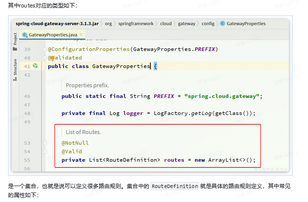This screenshot has width=308, height=202.
Task: Click the spring-cloud-gateway-server-3.1.3.jar breadcrumb
Action: tap(57, 23)
